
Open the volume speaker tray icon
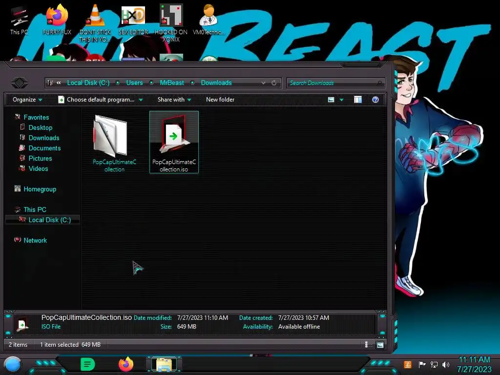445,364
